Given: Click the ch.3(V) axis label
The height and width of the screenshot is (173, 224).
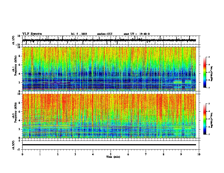Looking at the screenshot, I should tap(14, 145).
